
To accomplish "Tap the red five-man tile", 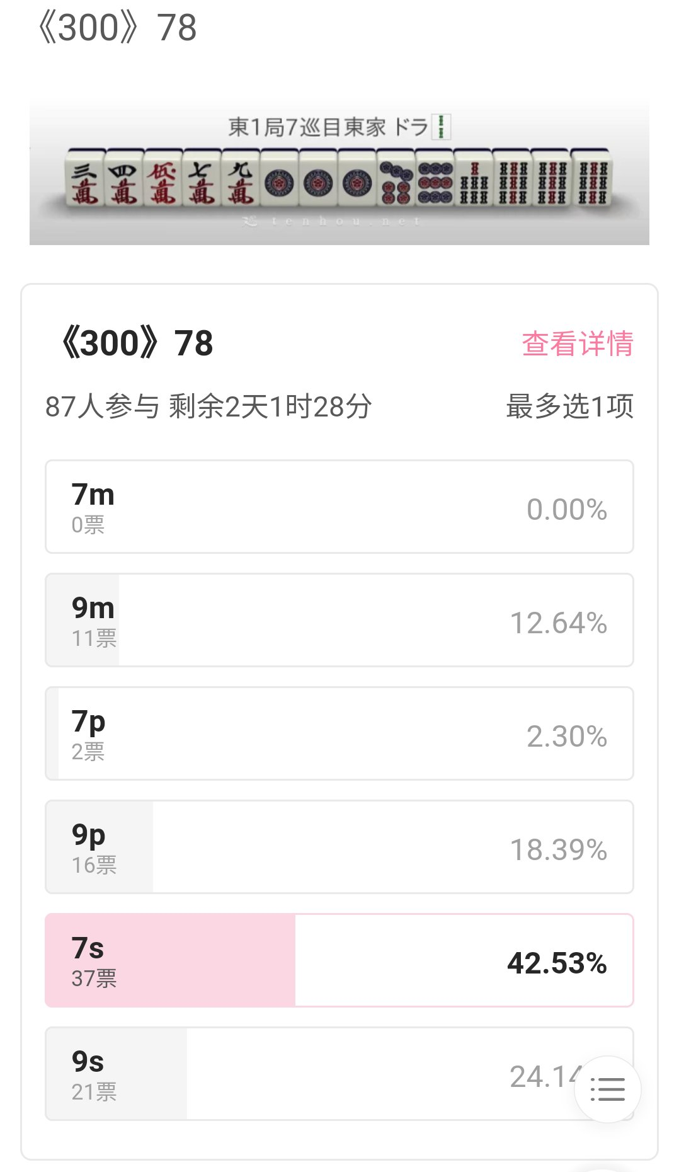I will 163,180.
